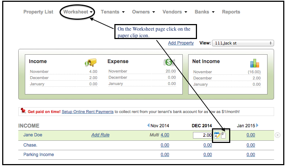Expand the Vendors menu
The height and width of the screenshot is (167, 292).
[x=175, y=12]
